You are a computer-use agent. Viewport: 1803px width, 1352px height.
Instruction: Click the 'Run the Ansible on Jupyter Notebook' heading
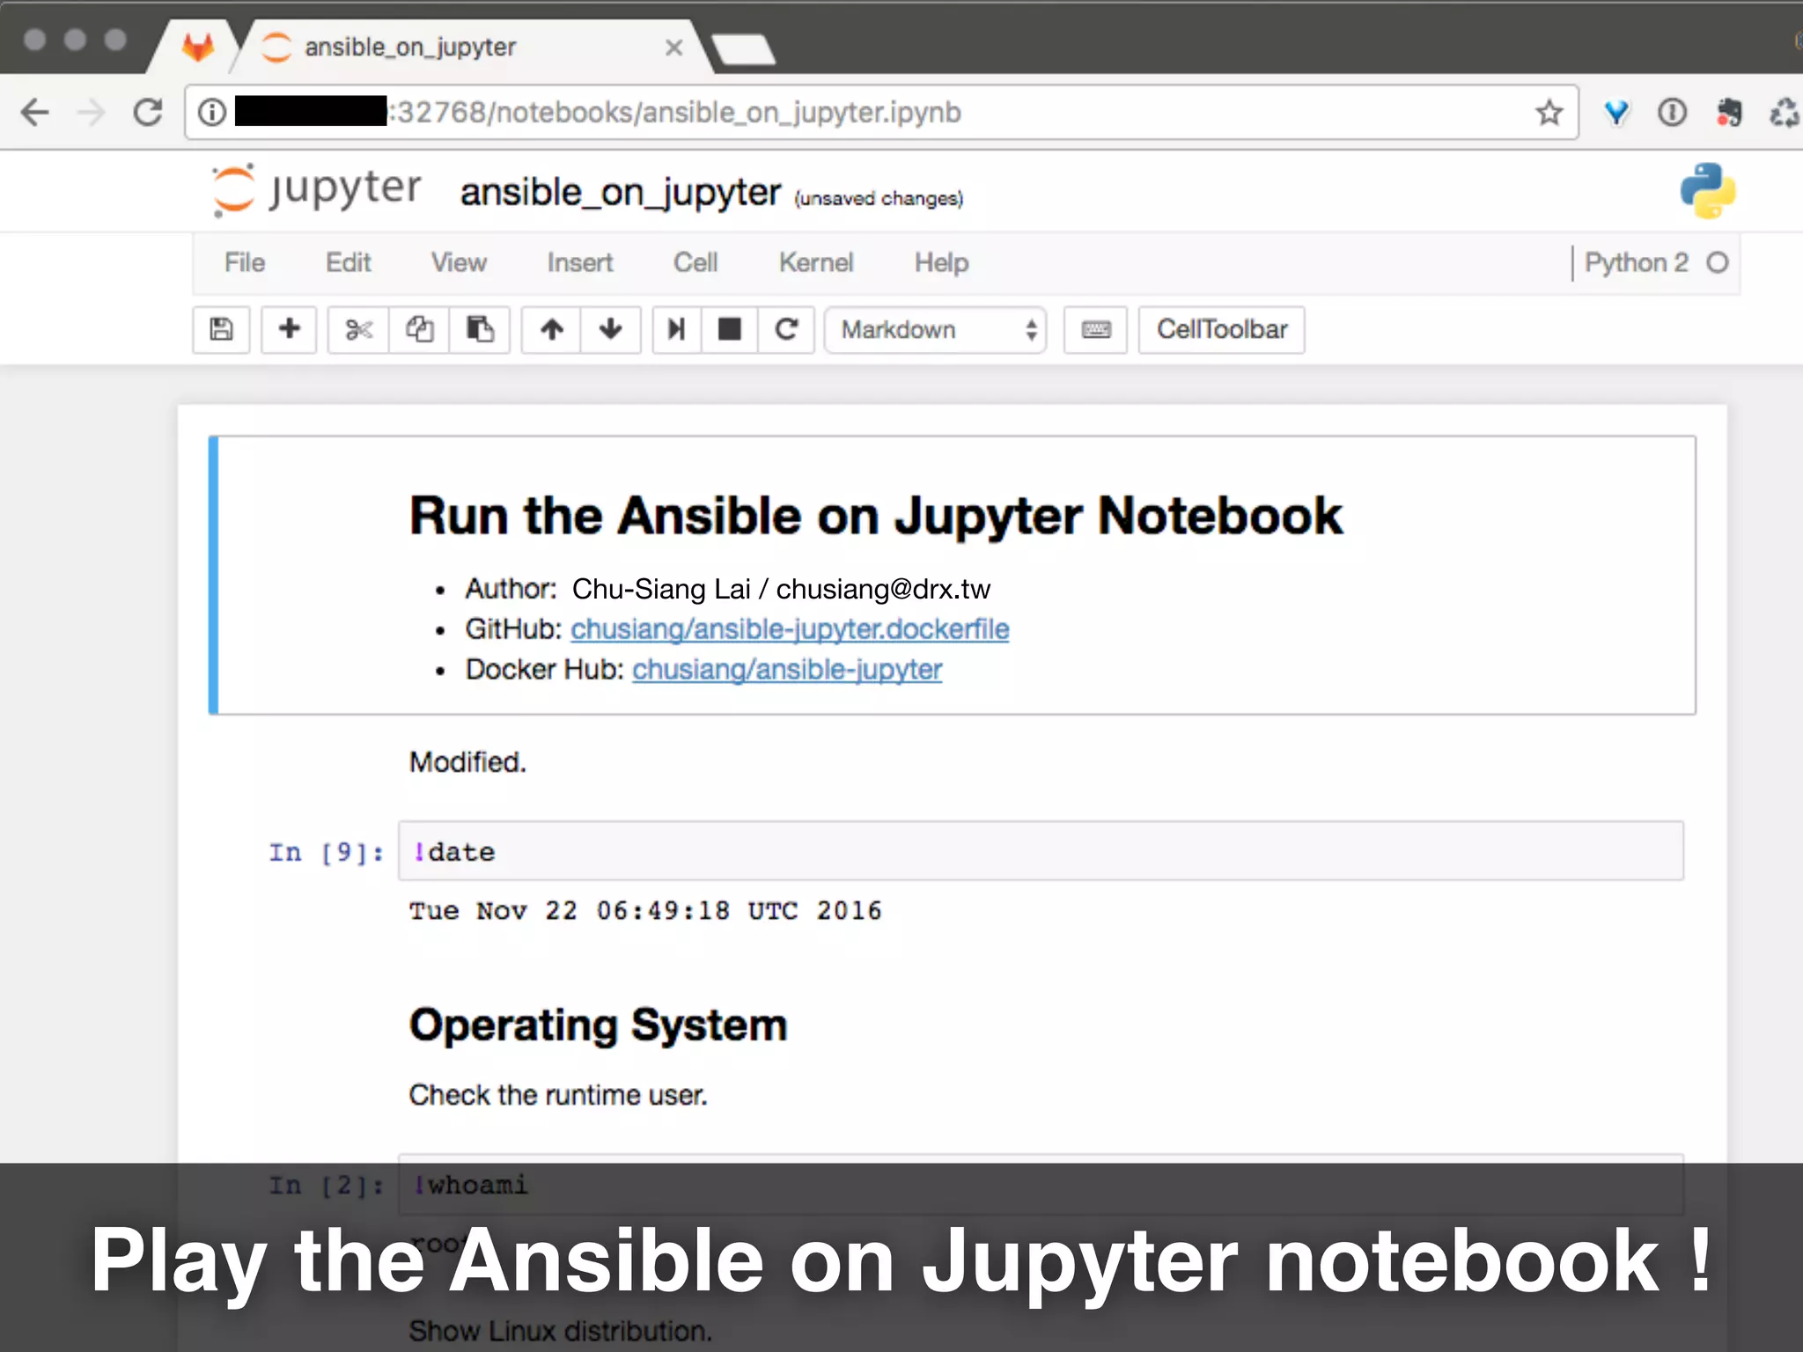pos(876,516)
